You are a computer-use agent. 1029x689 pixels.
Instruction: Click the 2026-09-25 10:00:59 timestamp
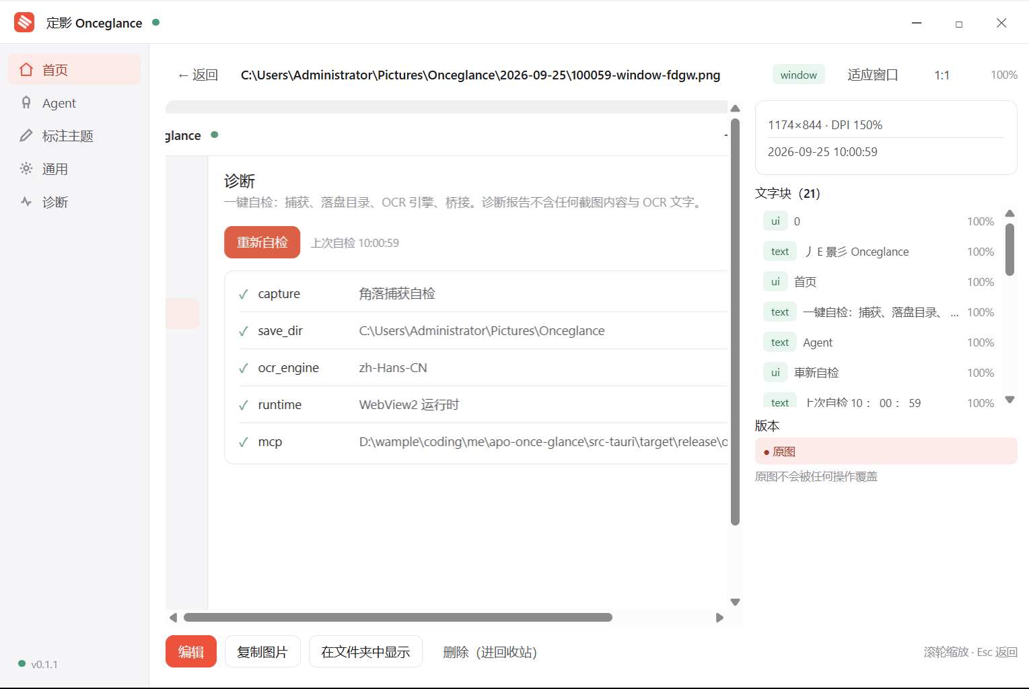[822, 152]
